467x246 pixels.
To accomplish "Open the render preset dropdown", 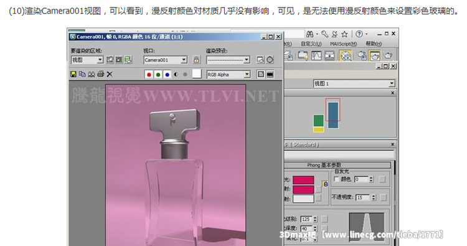I will coord(228,60).
